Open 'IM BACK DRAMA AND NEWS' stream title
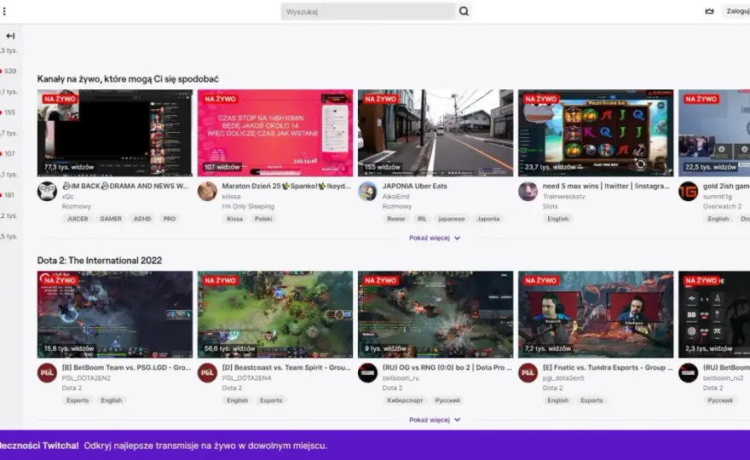The image size is (750, 460). point(125,186)
